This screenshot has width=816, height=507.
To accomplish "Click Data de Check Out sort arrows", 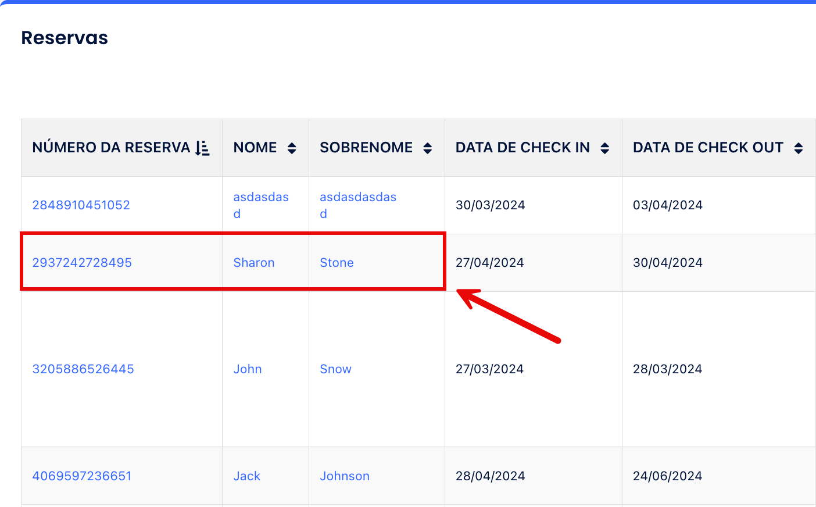I will pos(799,148).
